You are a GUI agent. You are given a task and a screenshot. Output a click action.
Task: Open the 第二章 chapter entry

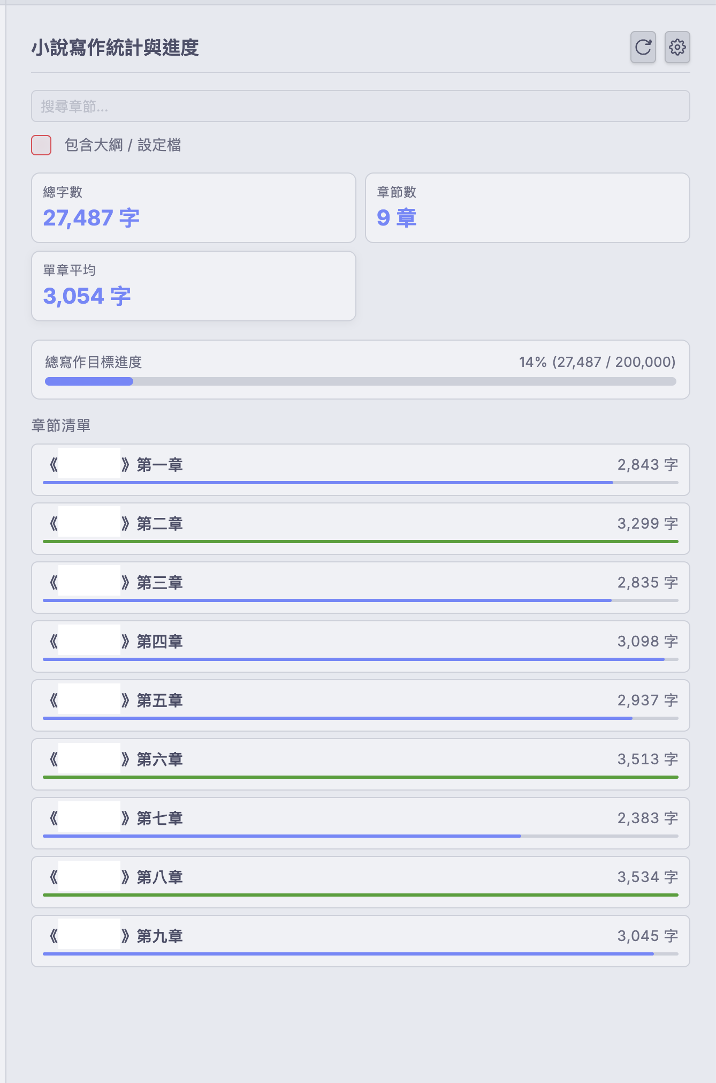coord(360,529)
